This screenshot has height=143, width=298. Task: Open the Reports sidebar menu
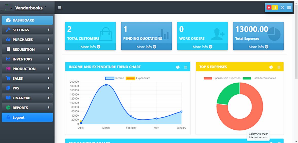[x=27, y=108]
